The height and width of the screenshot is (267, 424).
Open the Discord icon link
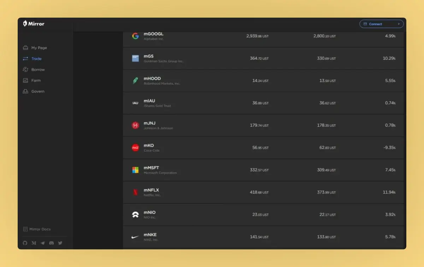coord(52,243)
